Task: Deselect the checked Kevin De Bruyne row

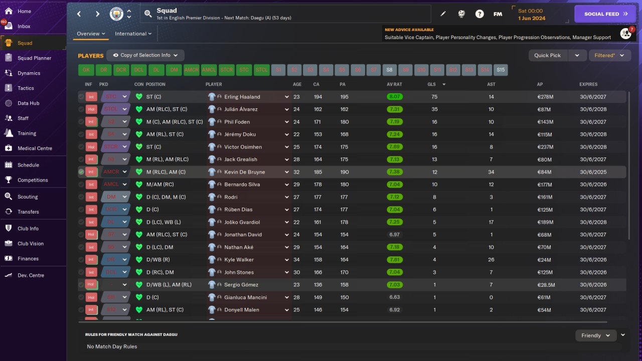Action: point(81,172)
